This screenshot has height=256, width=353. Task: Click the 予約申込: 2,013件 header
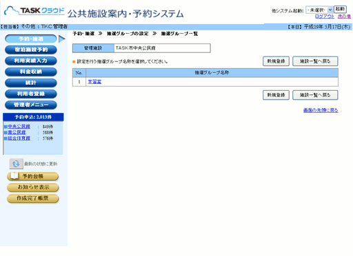pyautogui.click(x=33, y=117)
